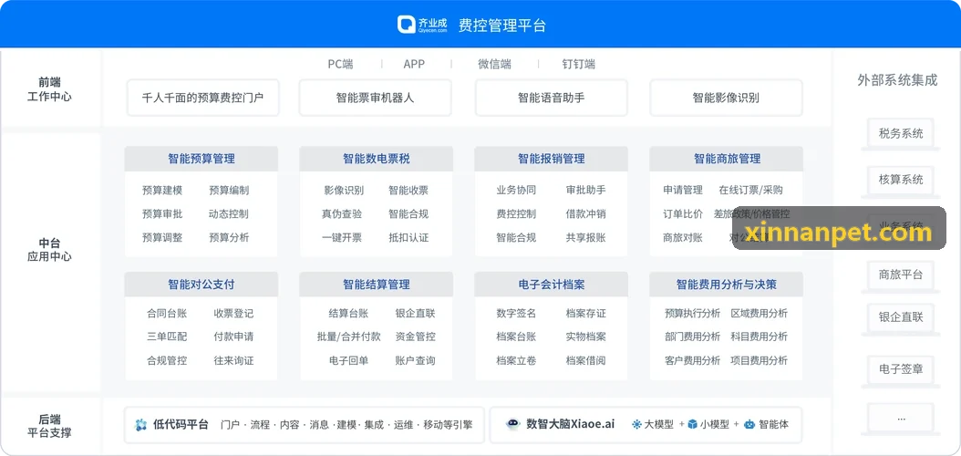Viewport: 961px width, 456px height.
Task: Click the 区域费用分析 item
Action: pyautogui.click(x=759, y=314)
